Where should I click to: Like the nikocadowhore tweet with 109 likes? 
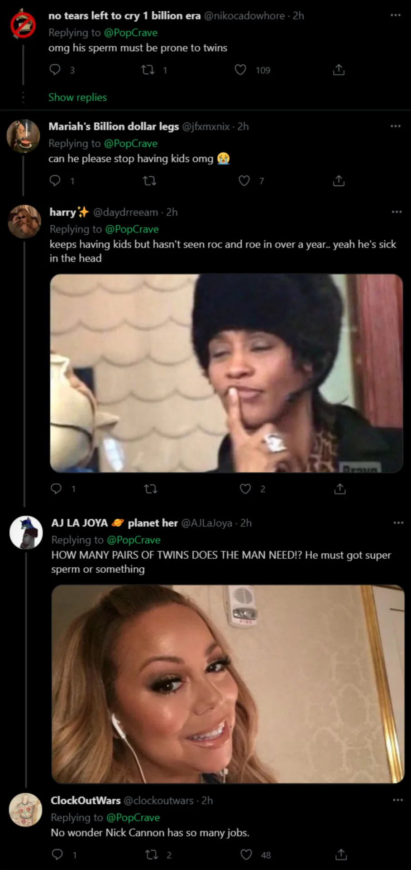pos(240,70)
